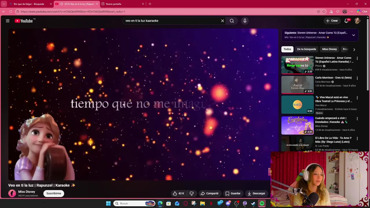Open Miss Disney channel avatar
This screenshot has width=370, height=208.
(x=12, y=194)
